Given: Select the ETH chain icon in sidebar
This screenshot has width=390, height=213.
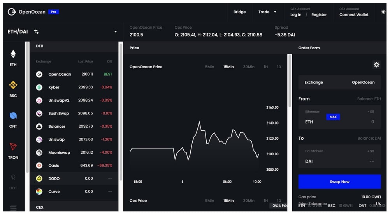Looking at the screenshot, I should pyautogui.click(x=13, y=54).
